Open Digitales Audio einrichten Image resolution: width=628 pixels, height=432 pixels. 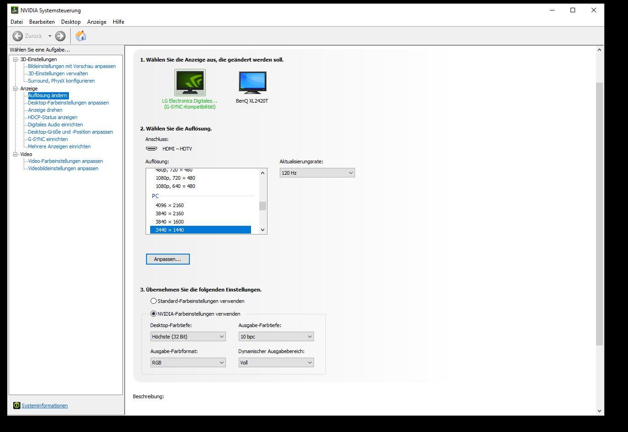(55, 125)
